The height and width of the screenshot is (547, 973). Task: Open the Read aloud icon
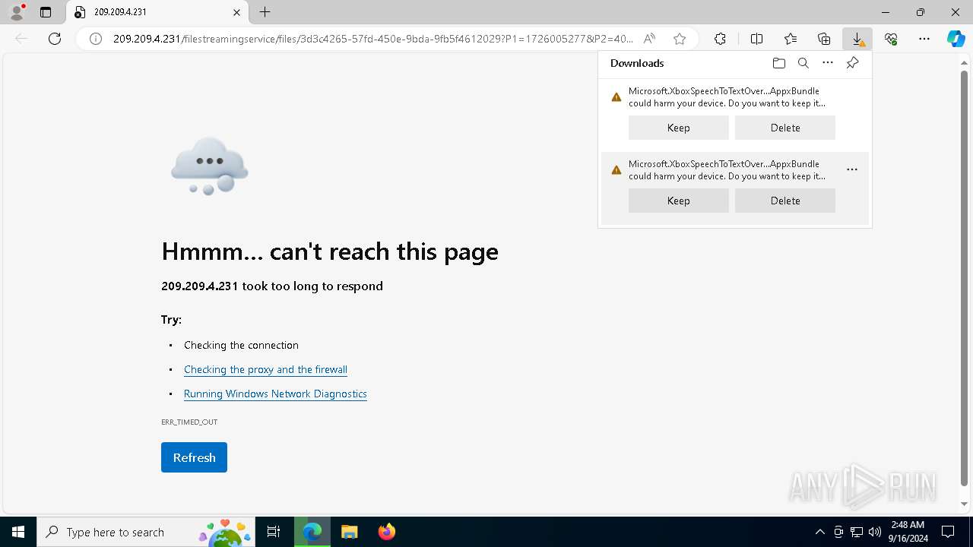pos(649,39)
